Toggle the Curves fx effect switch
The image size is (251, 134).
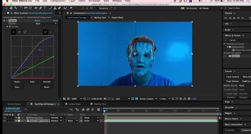[x=7, y=21]
